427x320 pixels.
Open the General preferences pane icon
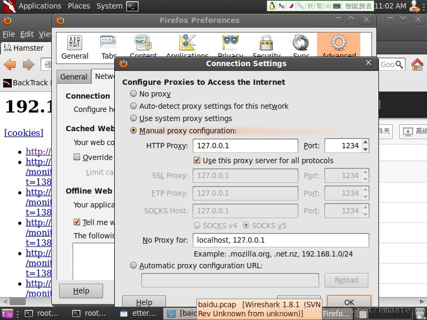[x=75, y=43]
